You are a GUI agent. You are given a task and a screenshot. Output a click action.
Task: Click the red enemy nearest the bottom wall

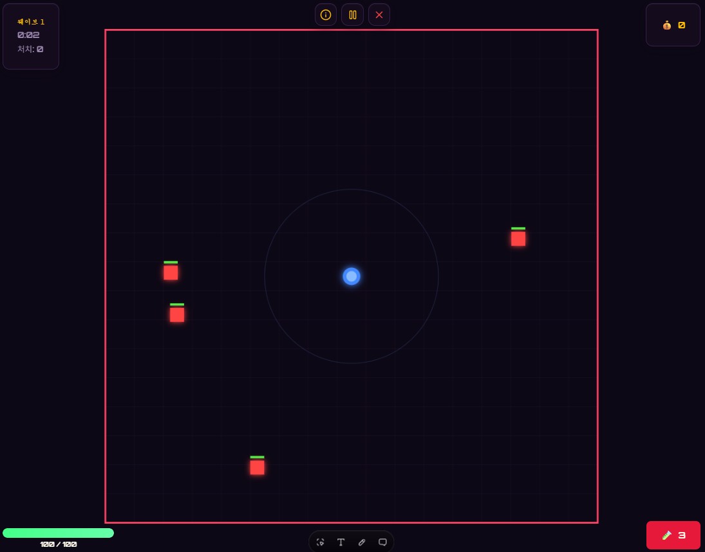pos(257,468)
